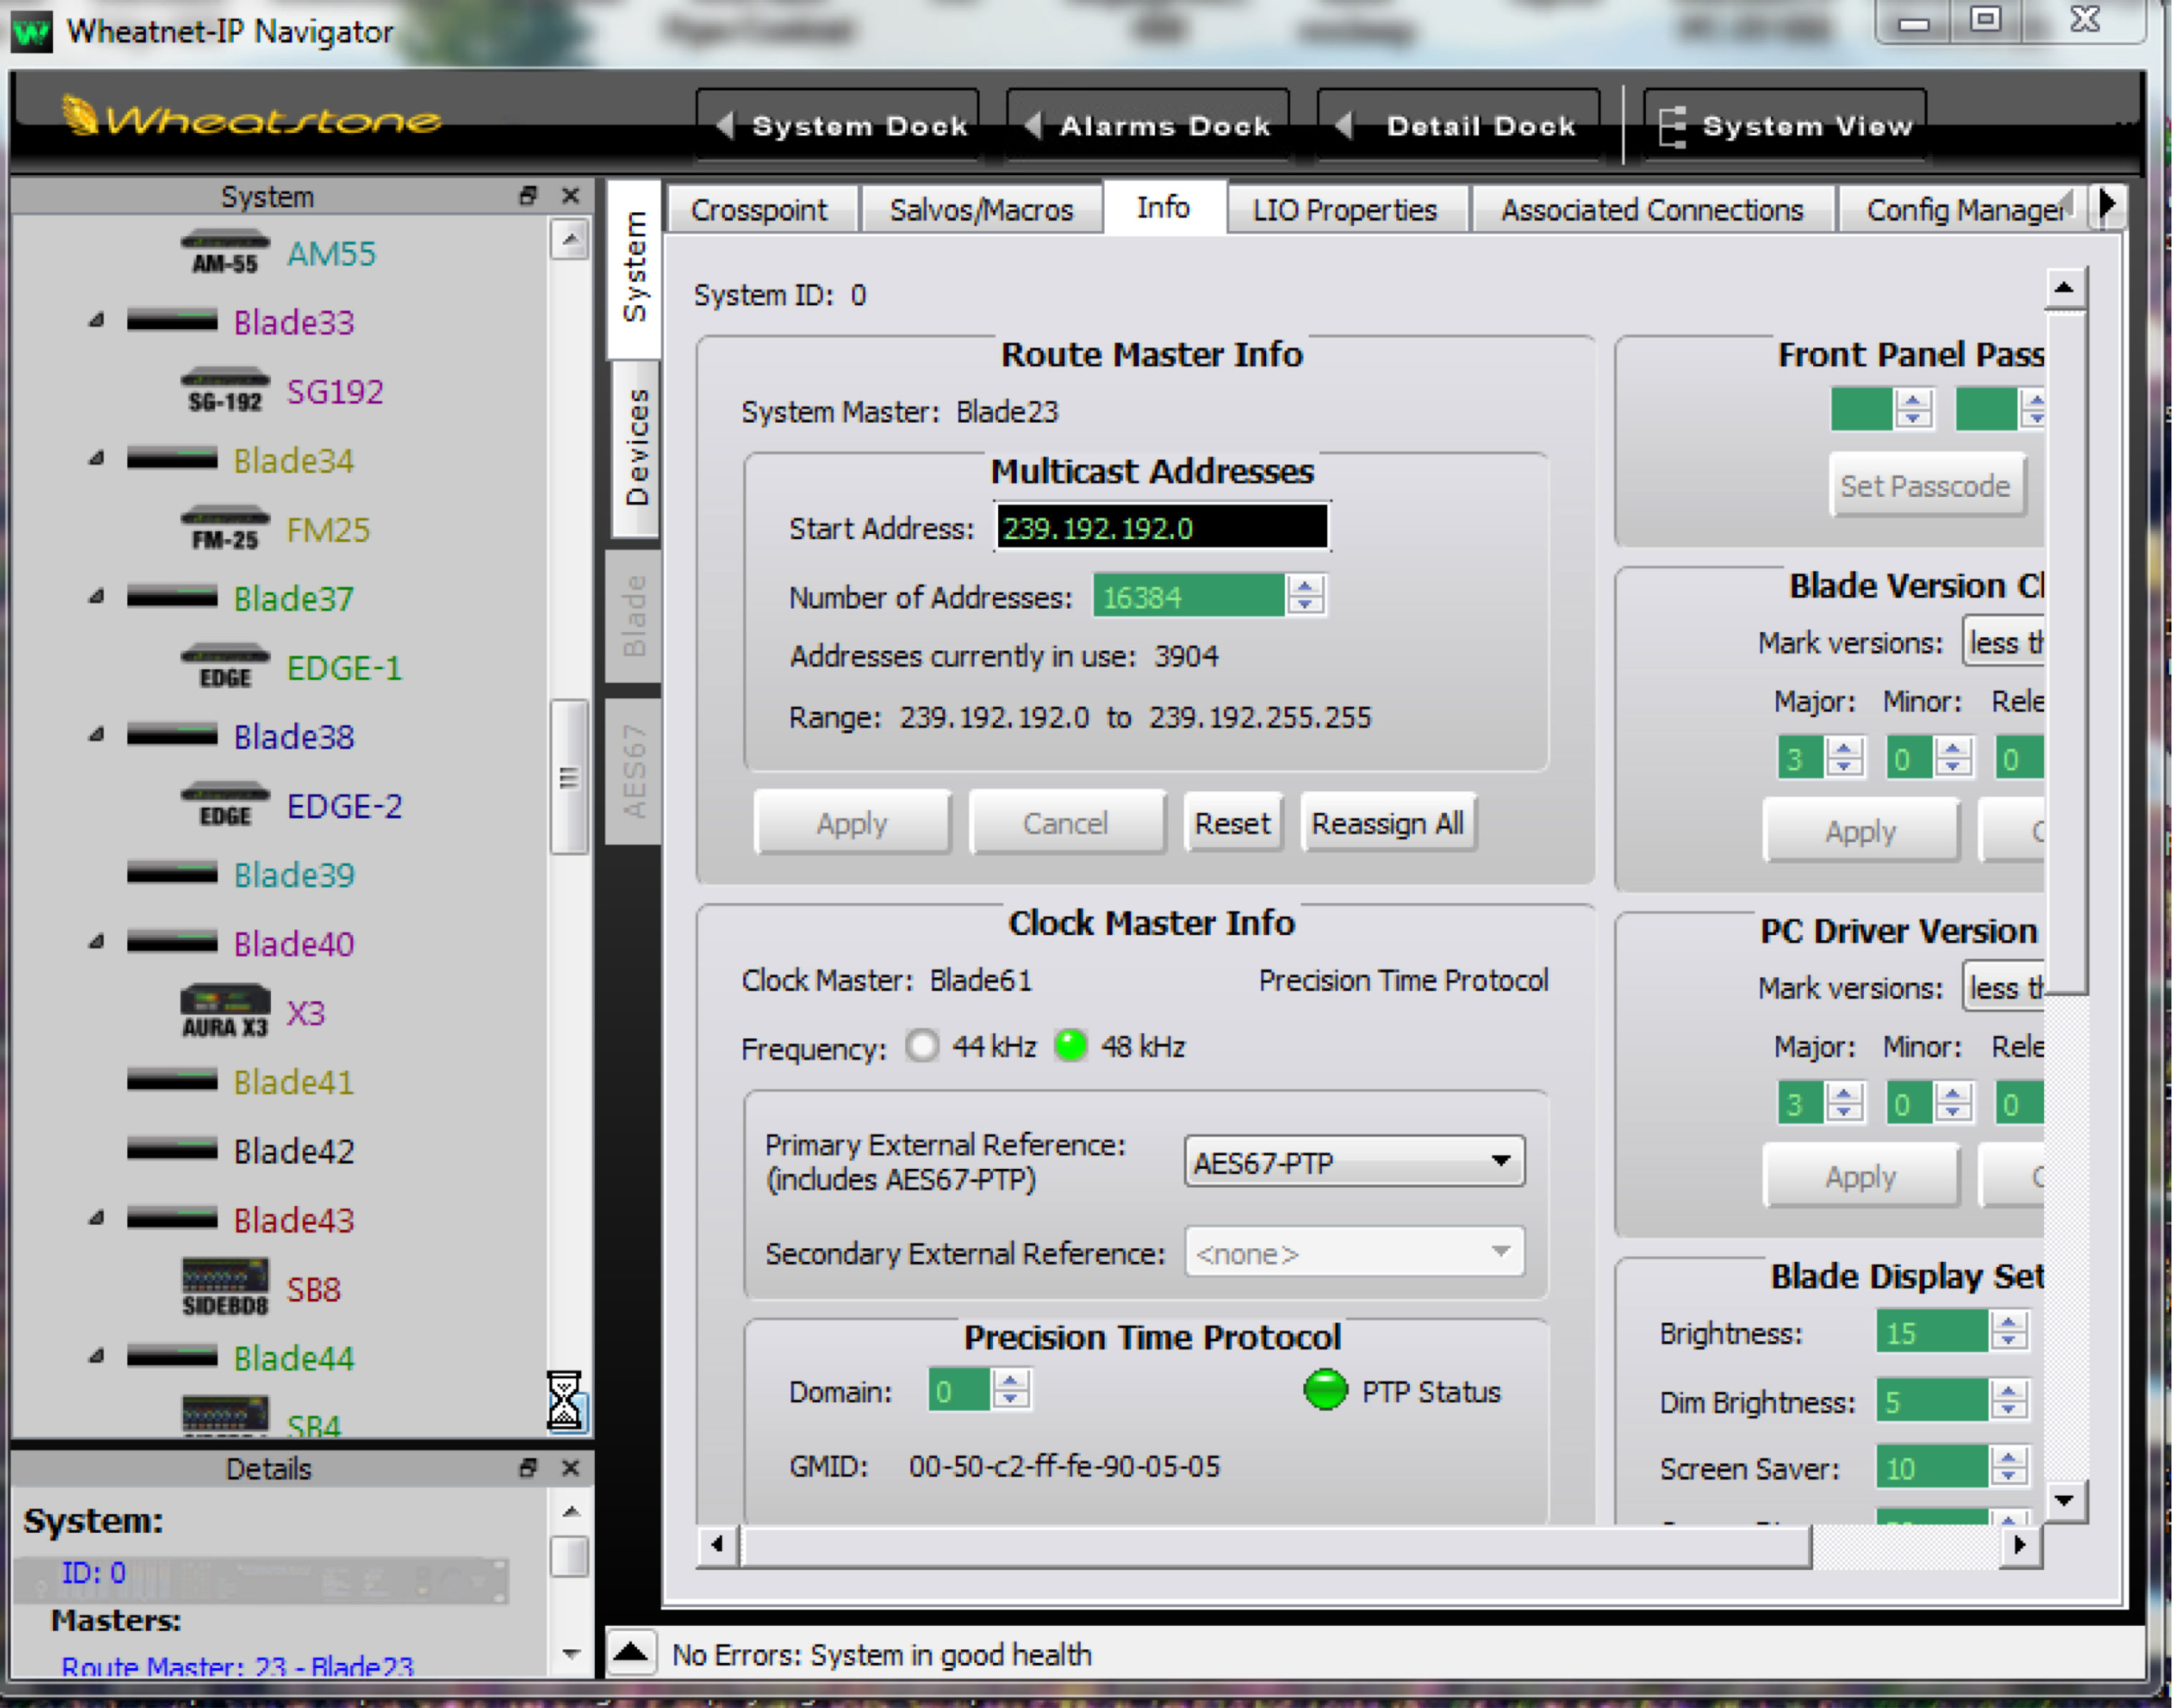Click Reset in Route Master Info
The width and height of the screenshot is (2172, 1708).
coord(1232,823)
